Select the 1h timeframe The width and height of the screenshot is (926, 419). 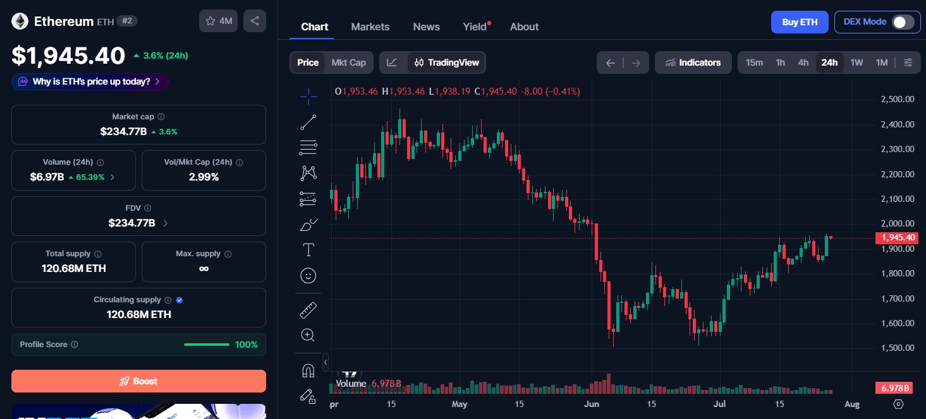(781, 62)
